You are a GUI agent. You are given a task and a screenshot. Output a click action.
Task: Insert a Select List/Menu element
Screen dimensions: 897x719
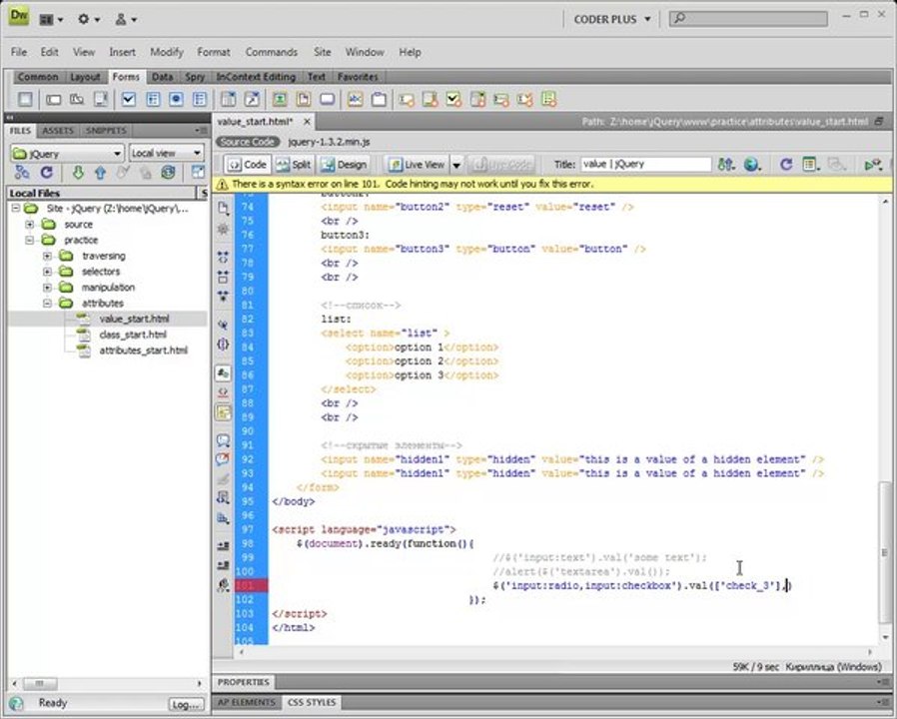tap(229, 100)
